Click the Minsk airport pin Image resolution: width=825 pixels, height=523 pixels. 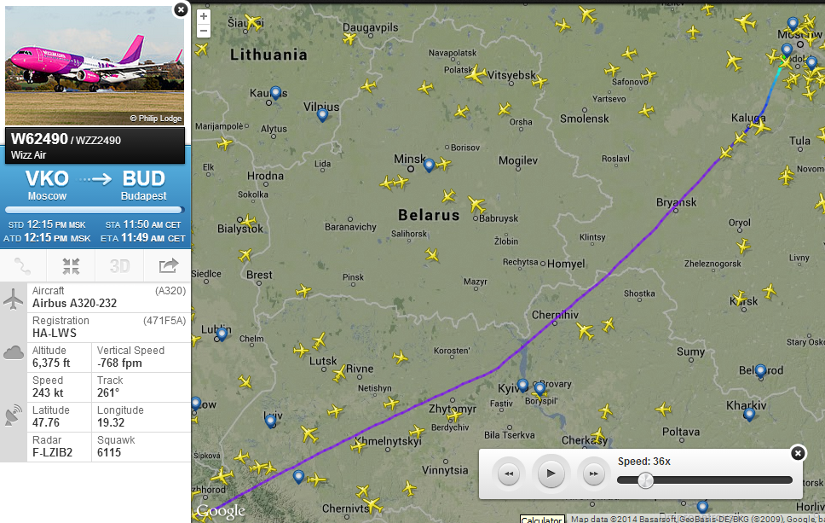[429, 166]
